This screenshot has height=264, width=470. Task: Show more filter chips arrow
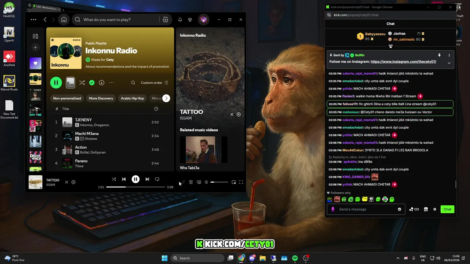pos(166,98)
